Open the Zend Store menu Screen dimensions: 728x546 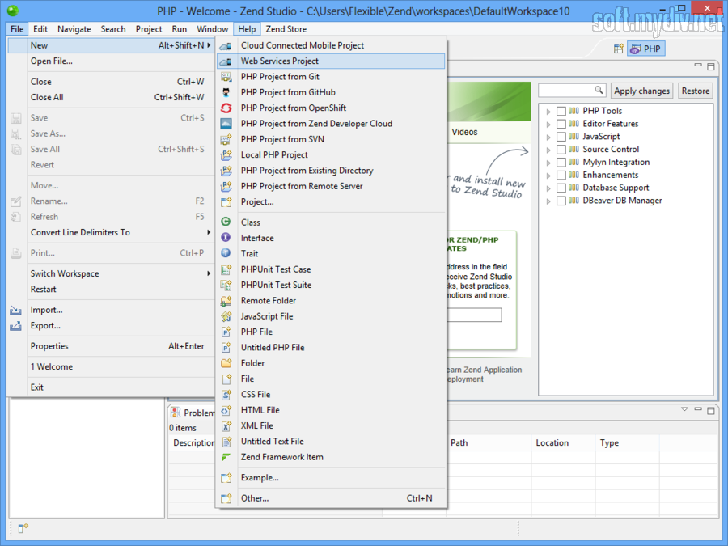(286, 29)
